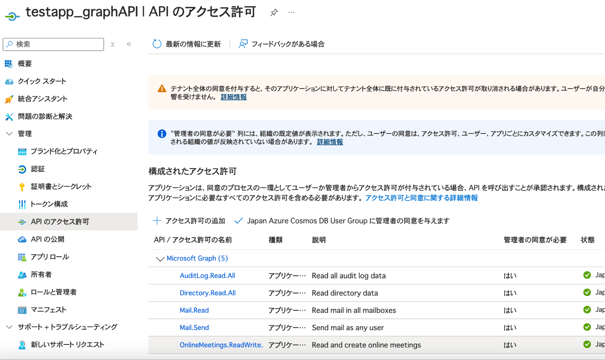Screen dimensions: 605x360
Task: Click 'Read mail in all mailboxes' text
Action: 354,310
